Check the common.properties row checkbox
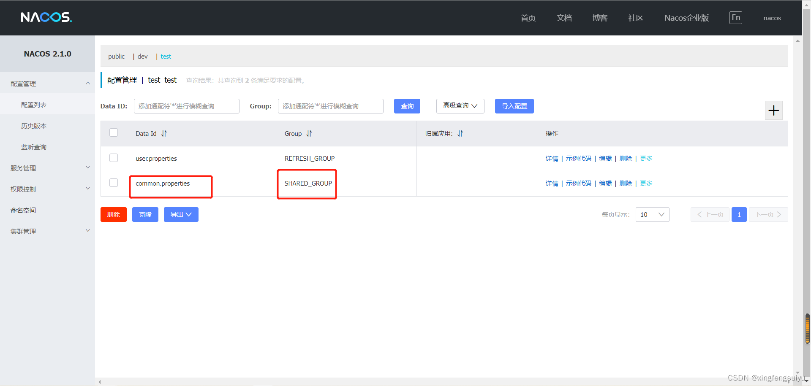 point(114,183)
